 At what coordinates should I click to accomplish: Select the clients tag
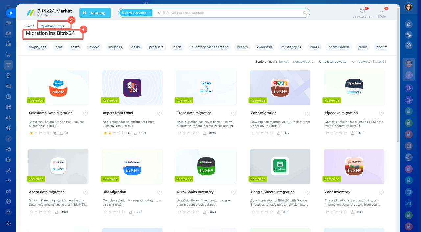(x=242, y=47)
